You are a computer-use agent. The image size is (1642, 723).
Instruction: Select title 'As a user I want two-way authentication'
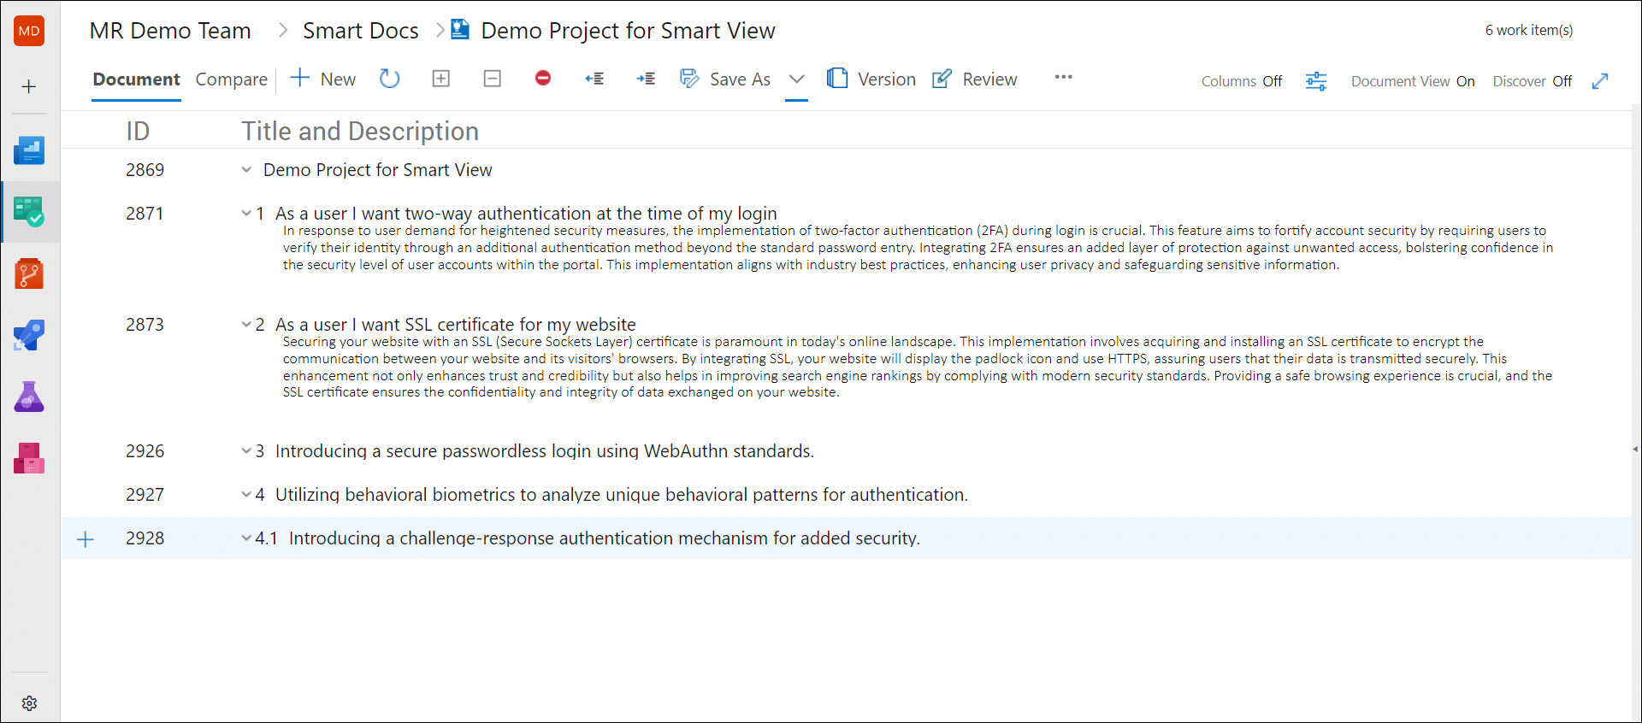[x=526, y=213]
